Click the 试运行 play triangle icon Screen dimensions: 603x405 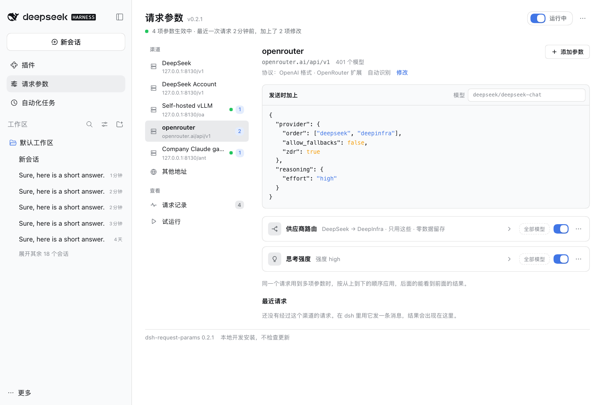pos(153,222)
